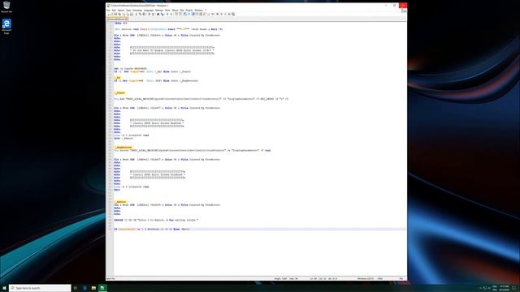Toggle the indent guide toolbar button

[193, 15]
